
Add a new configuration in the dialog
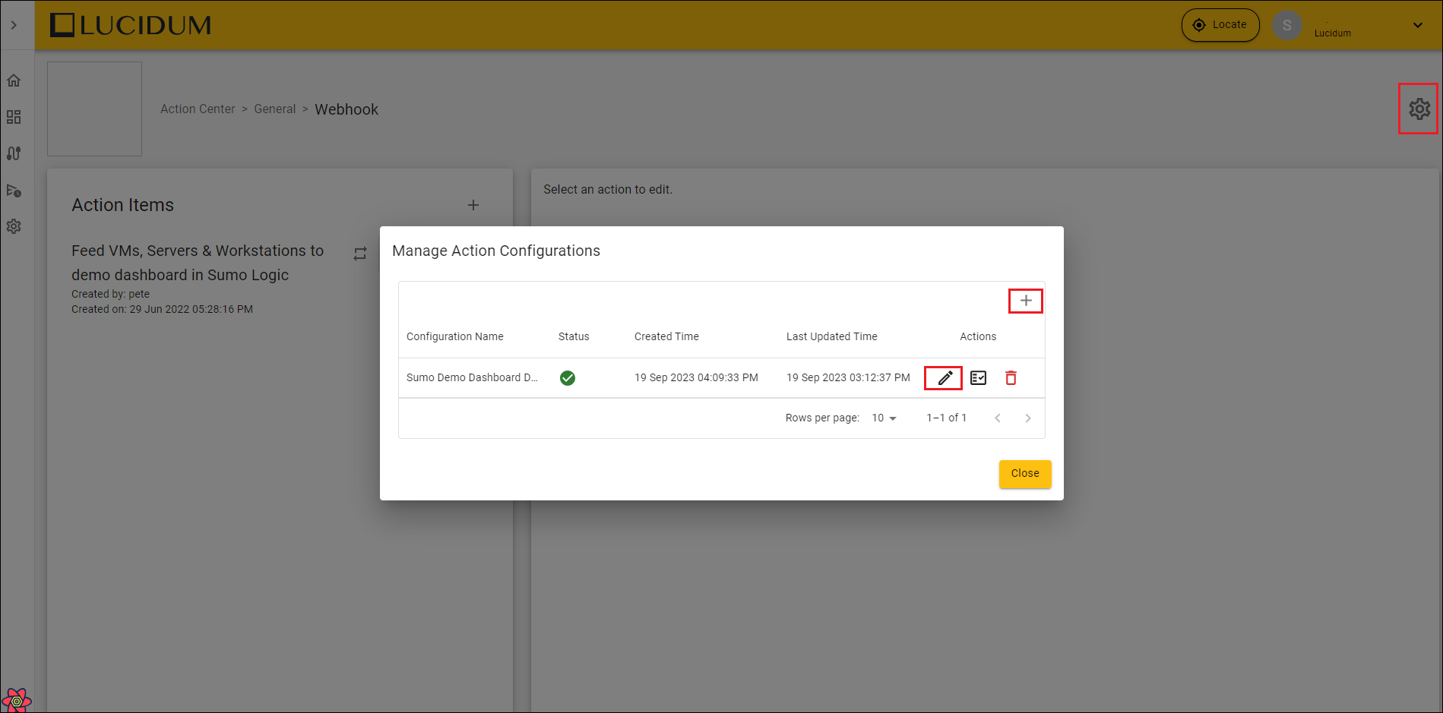point(1026,301)
